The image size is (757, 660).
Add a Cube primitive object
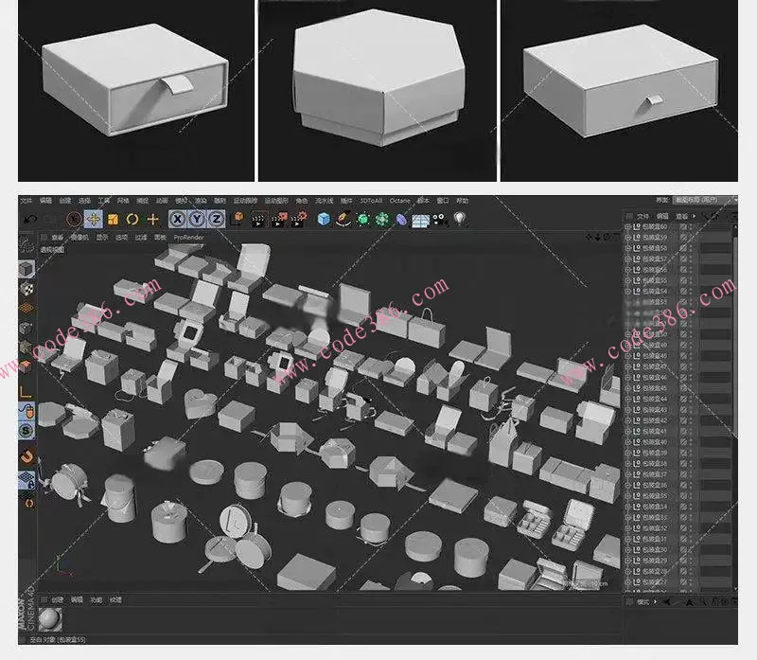pos(324,219)
